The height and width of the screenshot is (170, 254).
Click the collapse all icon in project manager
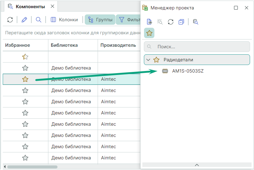(x=181, y=22)
